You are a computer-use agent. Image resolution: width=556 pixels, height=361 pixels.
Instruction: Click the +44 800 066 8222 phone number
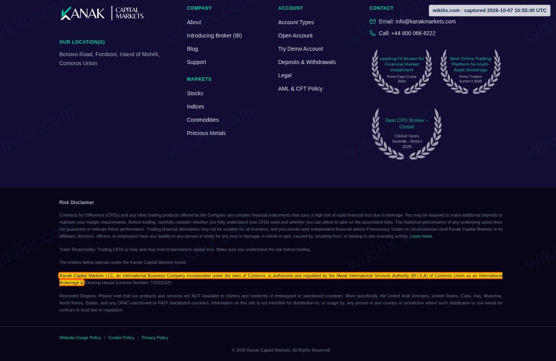pyautogui.click(x=413, y=33)
